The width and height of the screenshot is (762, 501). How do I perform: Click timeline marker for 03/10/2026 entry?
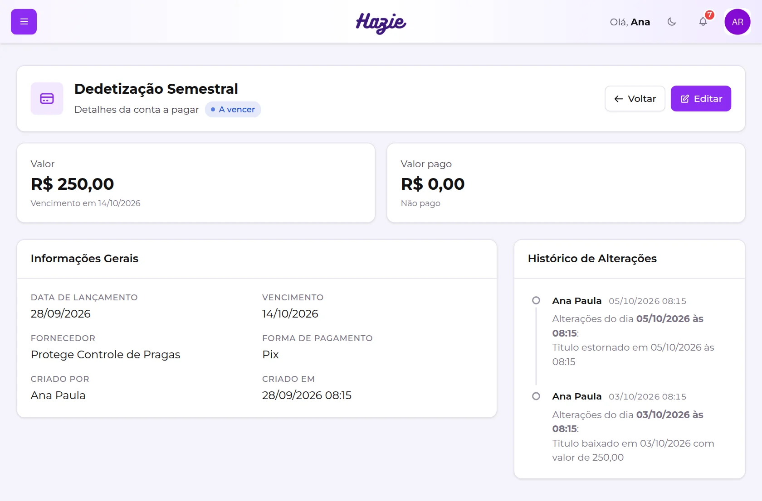pos(536,396)
